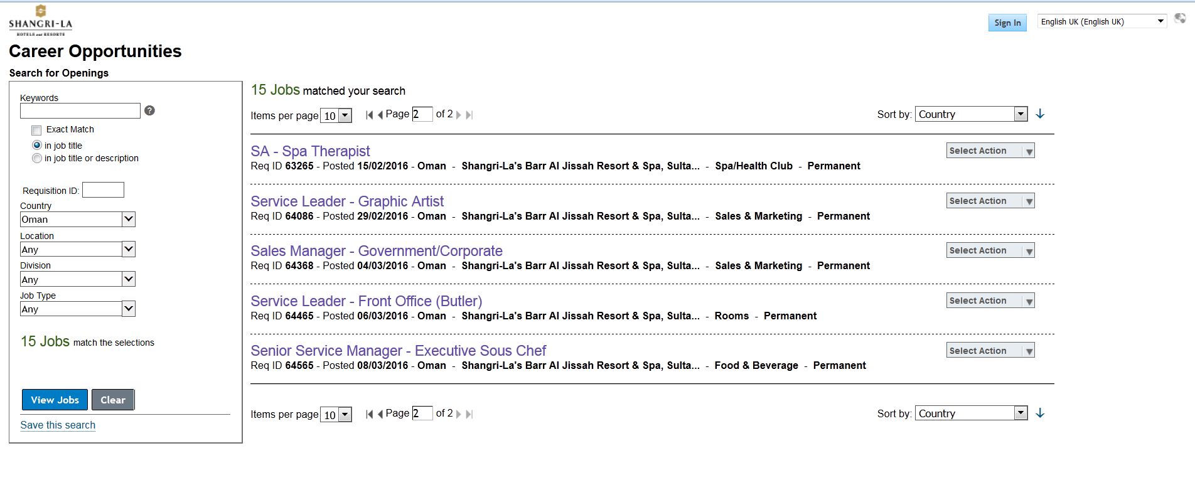Expand the Division dropdown
This screenshot has width=1195, height=490.
(77, 279)
